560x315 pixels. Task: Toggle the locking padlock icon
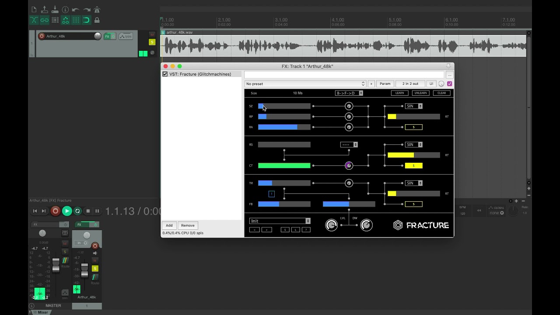click(97, 20)
